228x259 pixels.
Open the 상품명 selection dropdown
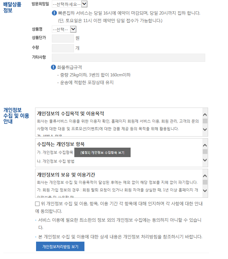pyautogui.click(x=64, y=29)
